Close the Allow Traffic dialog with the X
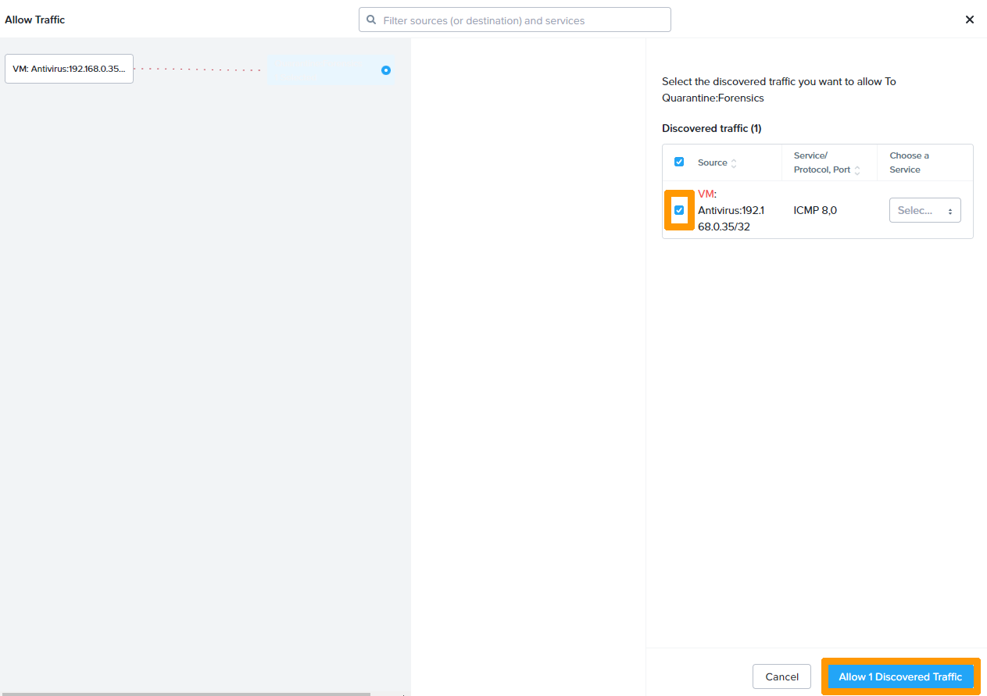Screen dimensions: 987x696 [969, 20]
